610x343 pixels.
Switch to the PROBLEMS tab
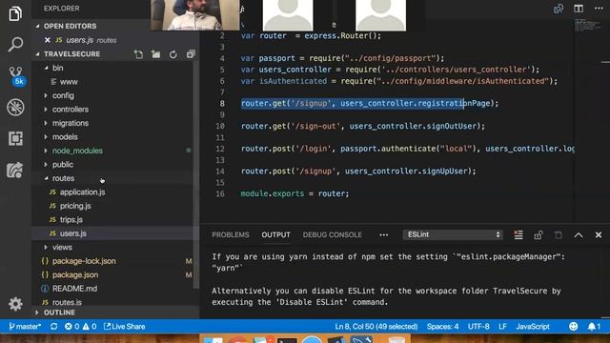coord(231,235)
